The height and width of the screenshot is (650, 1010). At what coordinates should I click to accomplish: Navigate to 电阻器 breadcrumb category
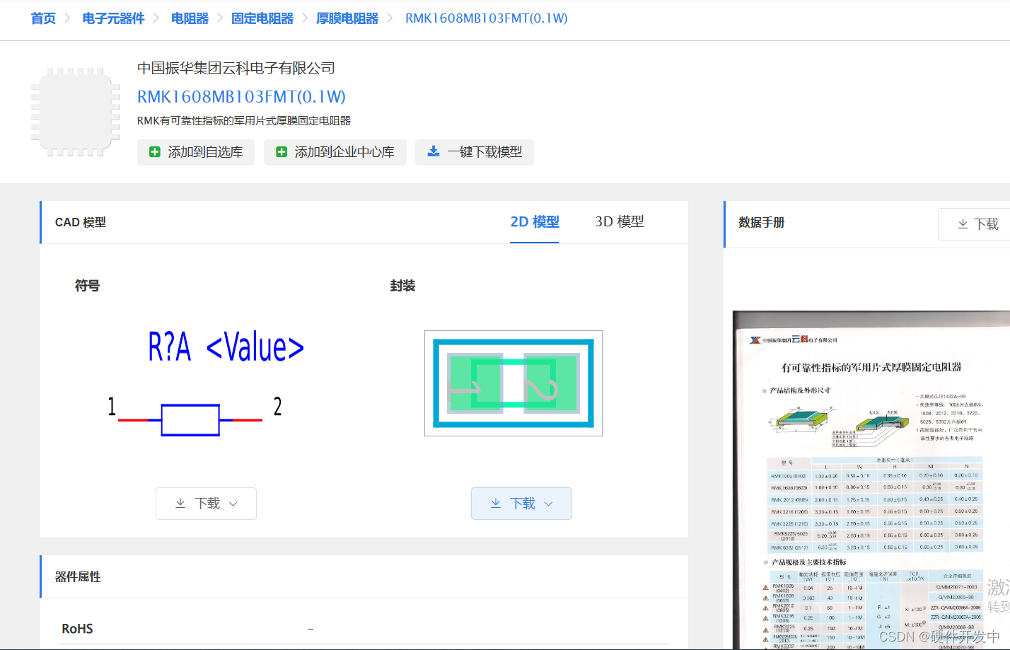click(x=190, y=18)
